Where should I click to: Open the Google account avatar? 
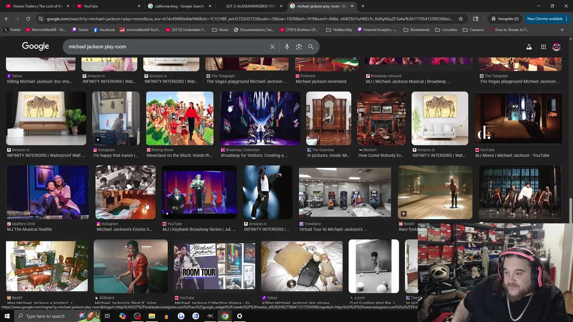click(x=556, y=47)
